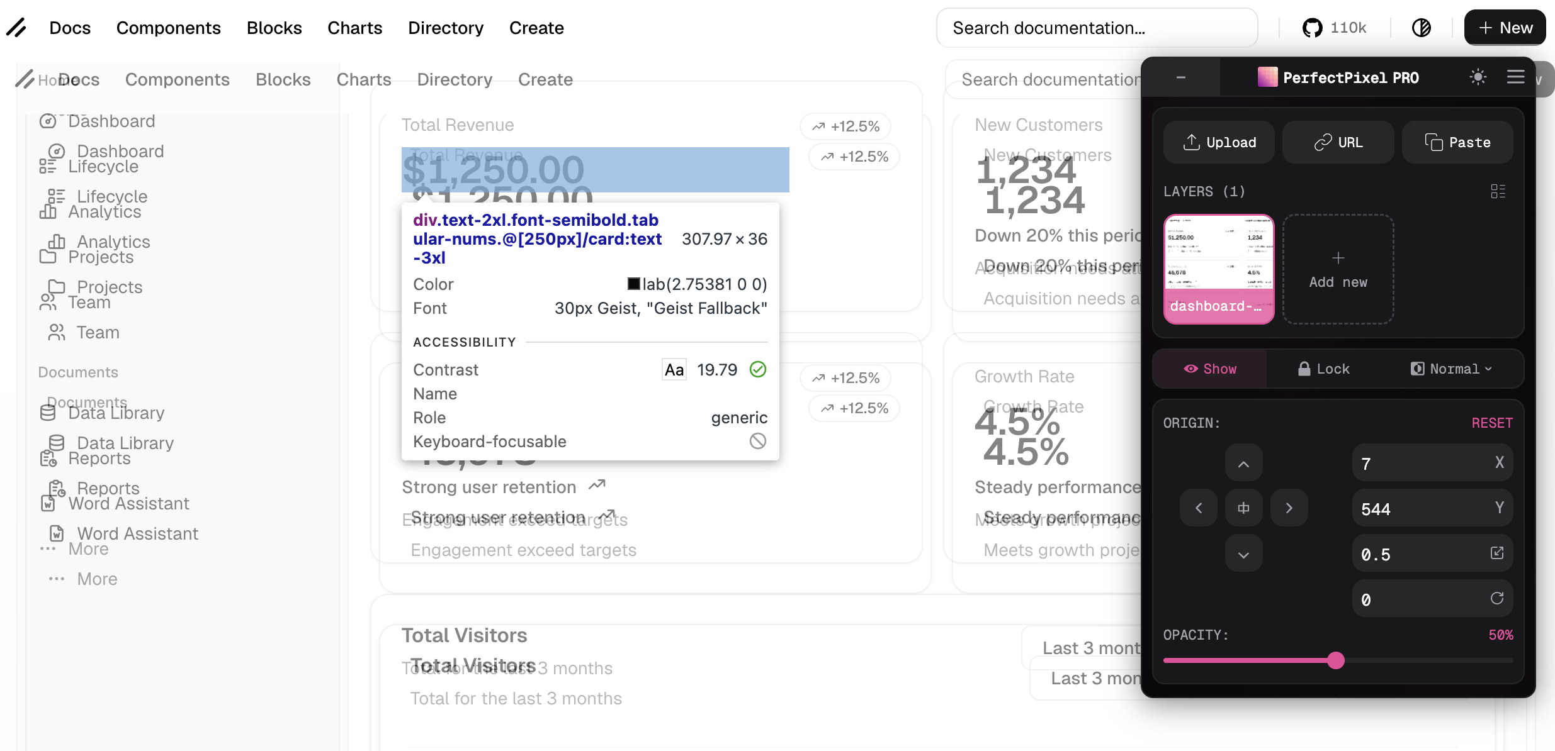Open the PerfectPixel hamburger menu
Screen dimensions: 1555x751
tap(1516, 77)
